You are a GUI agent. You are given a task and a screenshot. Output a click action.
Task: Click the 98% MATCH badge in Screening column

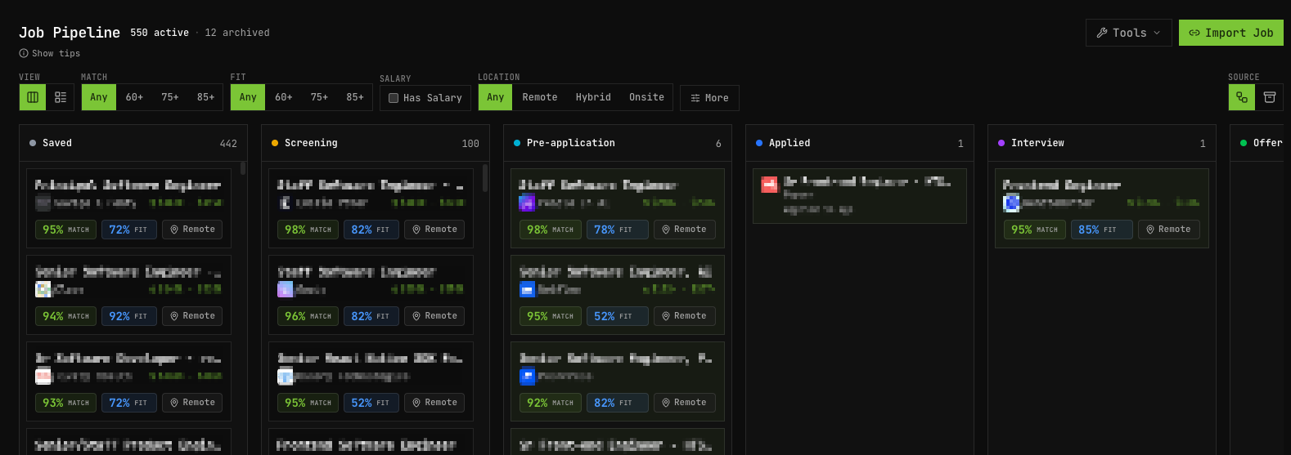pos(308,230)
